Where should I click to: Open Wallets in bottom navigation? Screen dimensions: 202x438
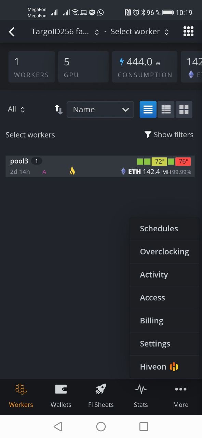[x=61, y=396]
